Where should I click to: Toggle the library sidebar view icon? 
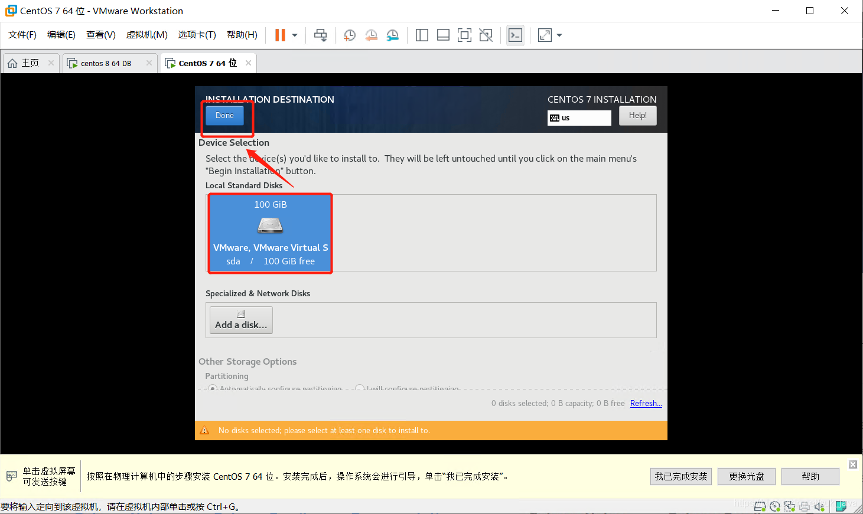tap(422, 35)
